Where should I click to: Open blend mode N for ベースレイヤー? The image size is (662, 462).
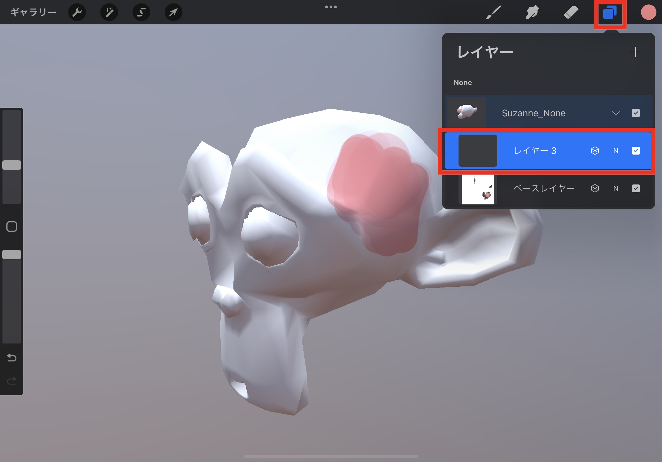pyautogui.click(x=616, y=188)
